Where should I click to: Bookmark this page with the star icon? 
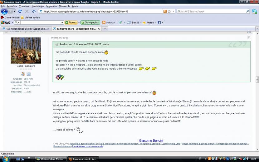[169, 12]
